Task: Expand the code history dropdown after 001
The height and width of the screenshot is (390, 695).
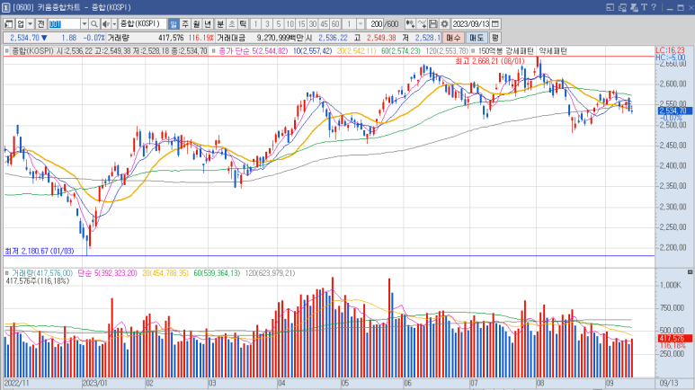Action: click(85, 24)
